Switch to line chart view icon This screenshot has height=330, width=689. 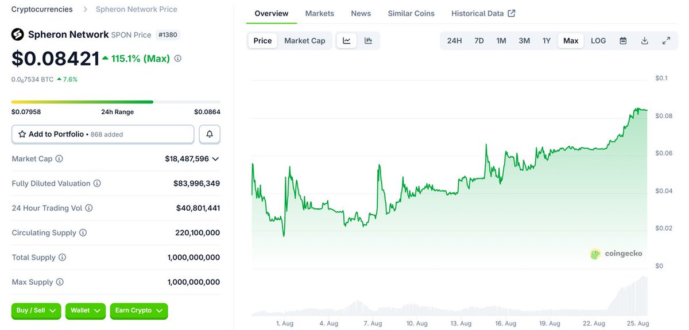tap(347, 41)
